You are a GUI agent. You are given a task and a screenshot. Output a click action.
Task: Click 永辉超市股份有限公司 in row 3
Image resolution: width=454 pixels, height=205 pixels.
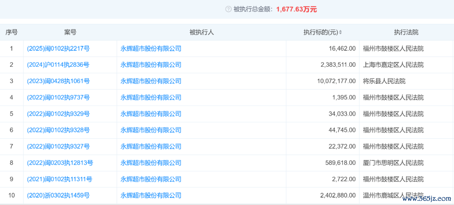click(151, 81)
